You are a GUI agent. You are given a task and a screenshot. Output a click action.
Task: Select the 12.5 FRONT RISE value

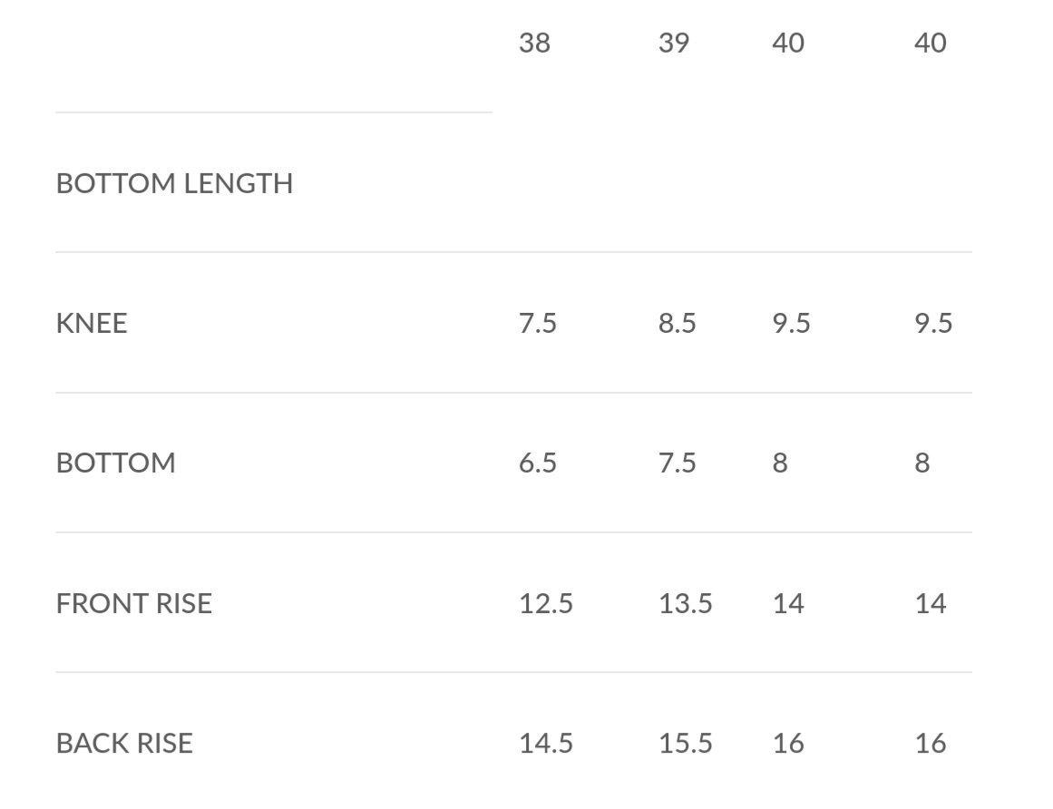click(x=545, y=603)
